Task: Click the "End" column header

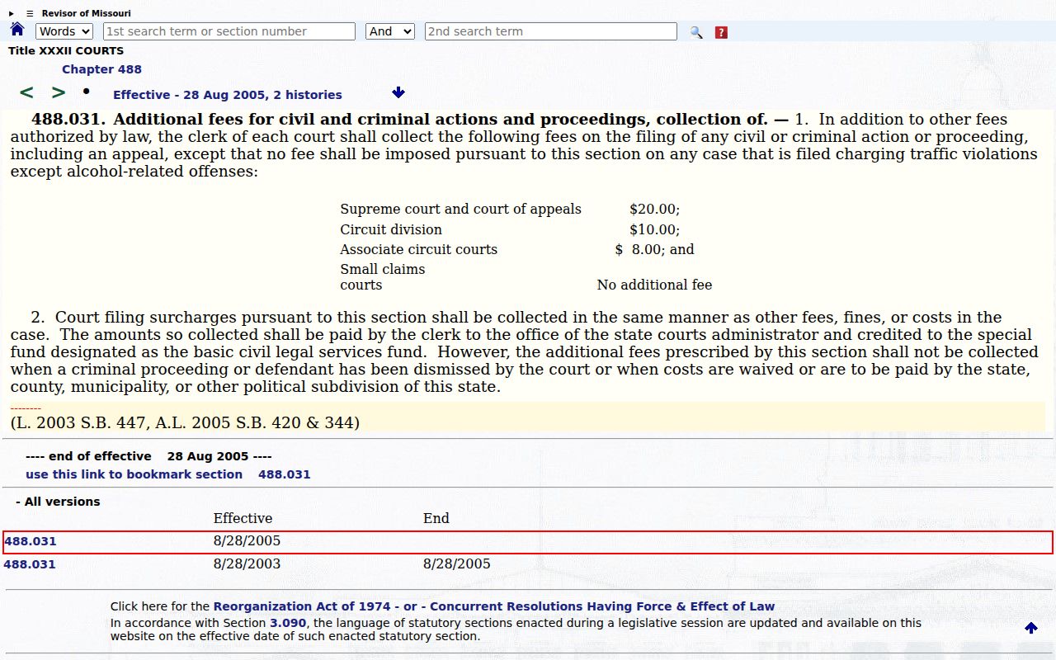Action: [436, 518]
